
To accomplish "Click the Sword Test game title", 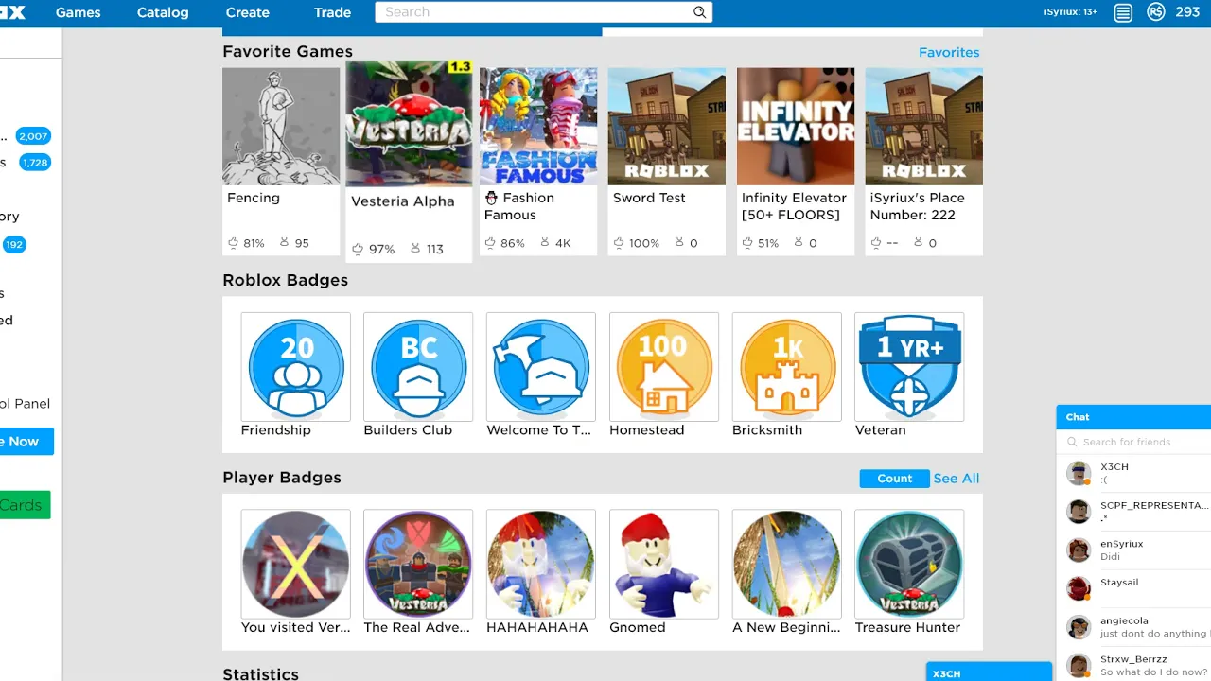I will coord(649,198).
